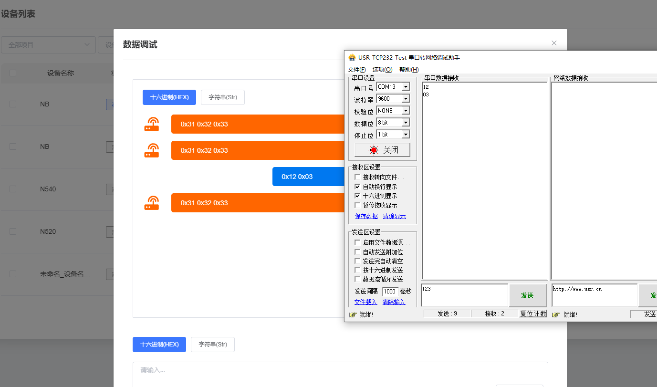
Task: Enable 暂停接收显示 checkbox
Action: tap(357, 205)
